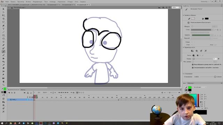Select the Hand tool
The height and width of the screenshot is (125, 223).
3,82
